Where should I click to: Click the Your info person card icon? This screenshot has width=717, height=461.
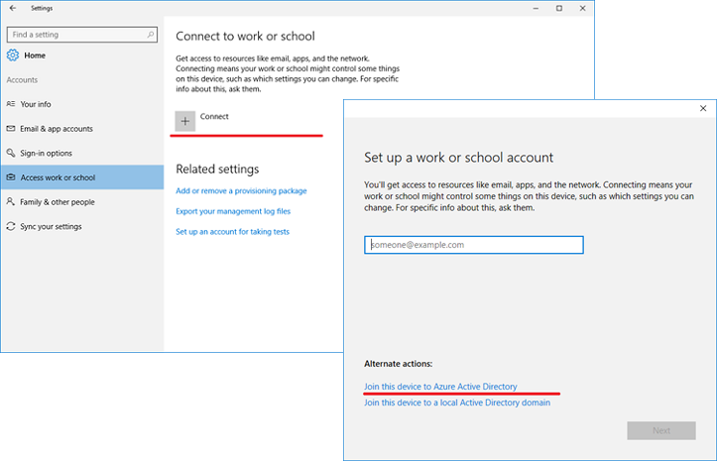11,104
